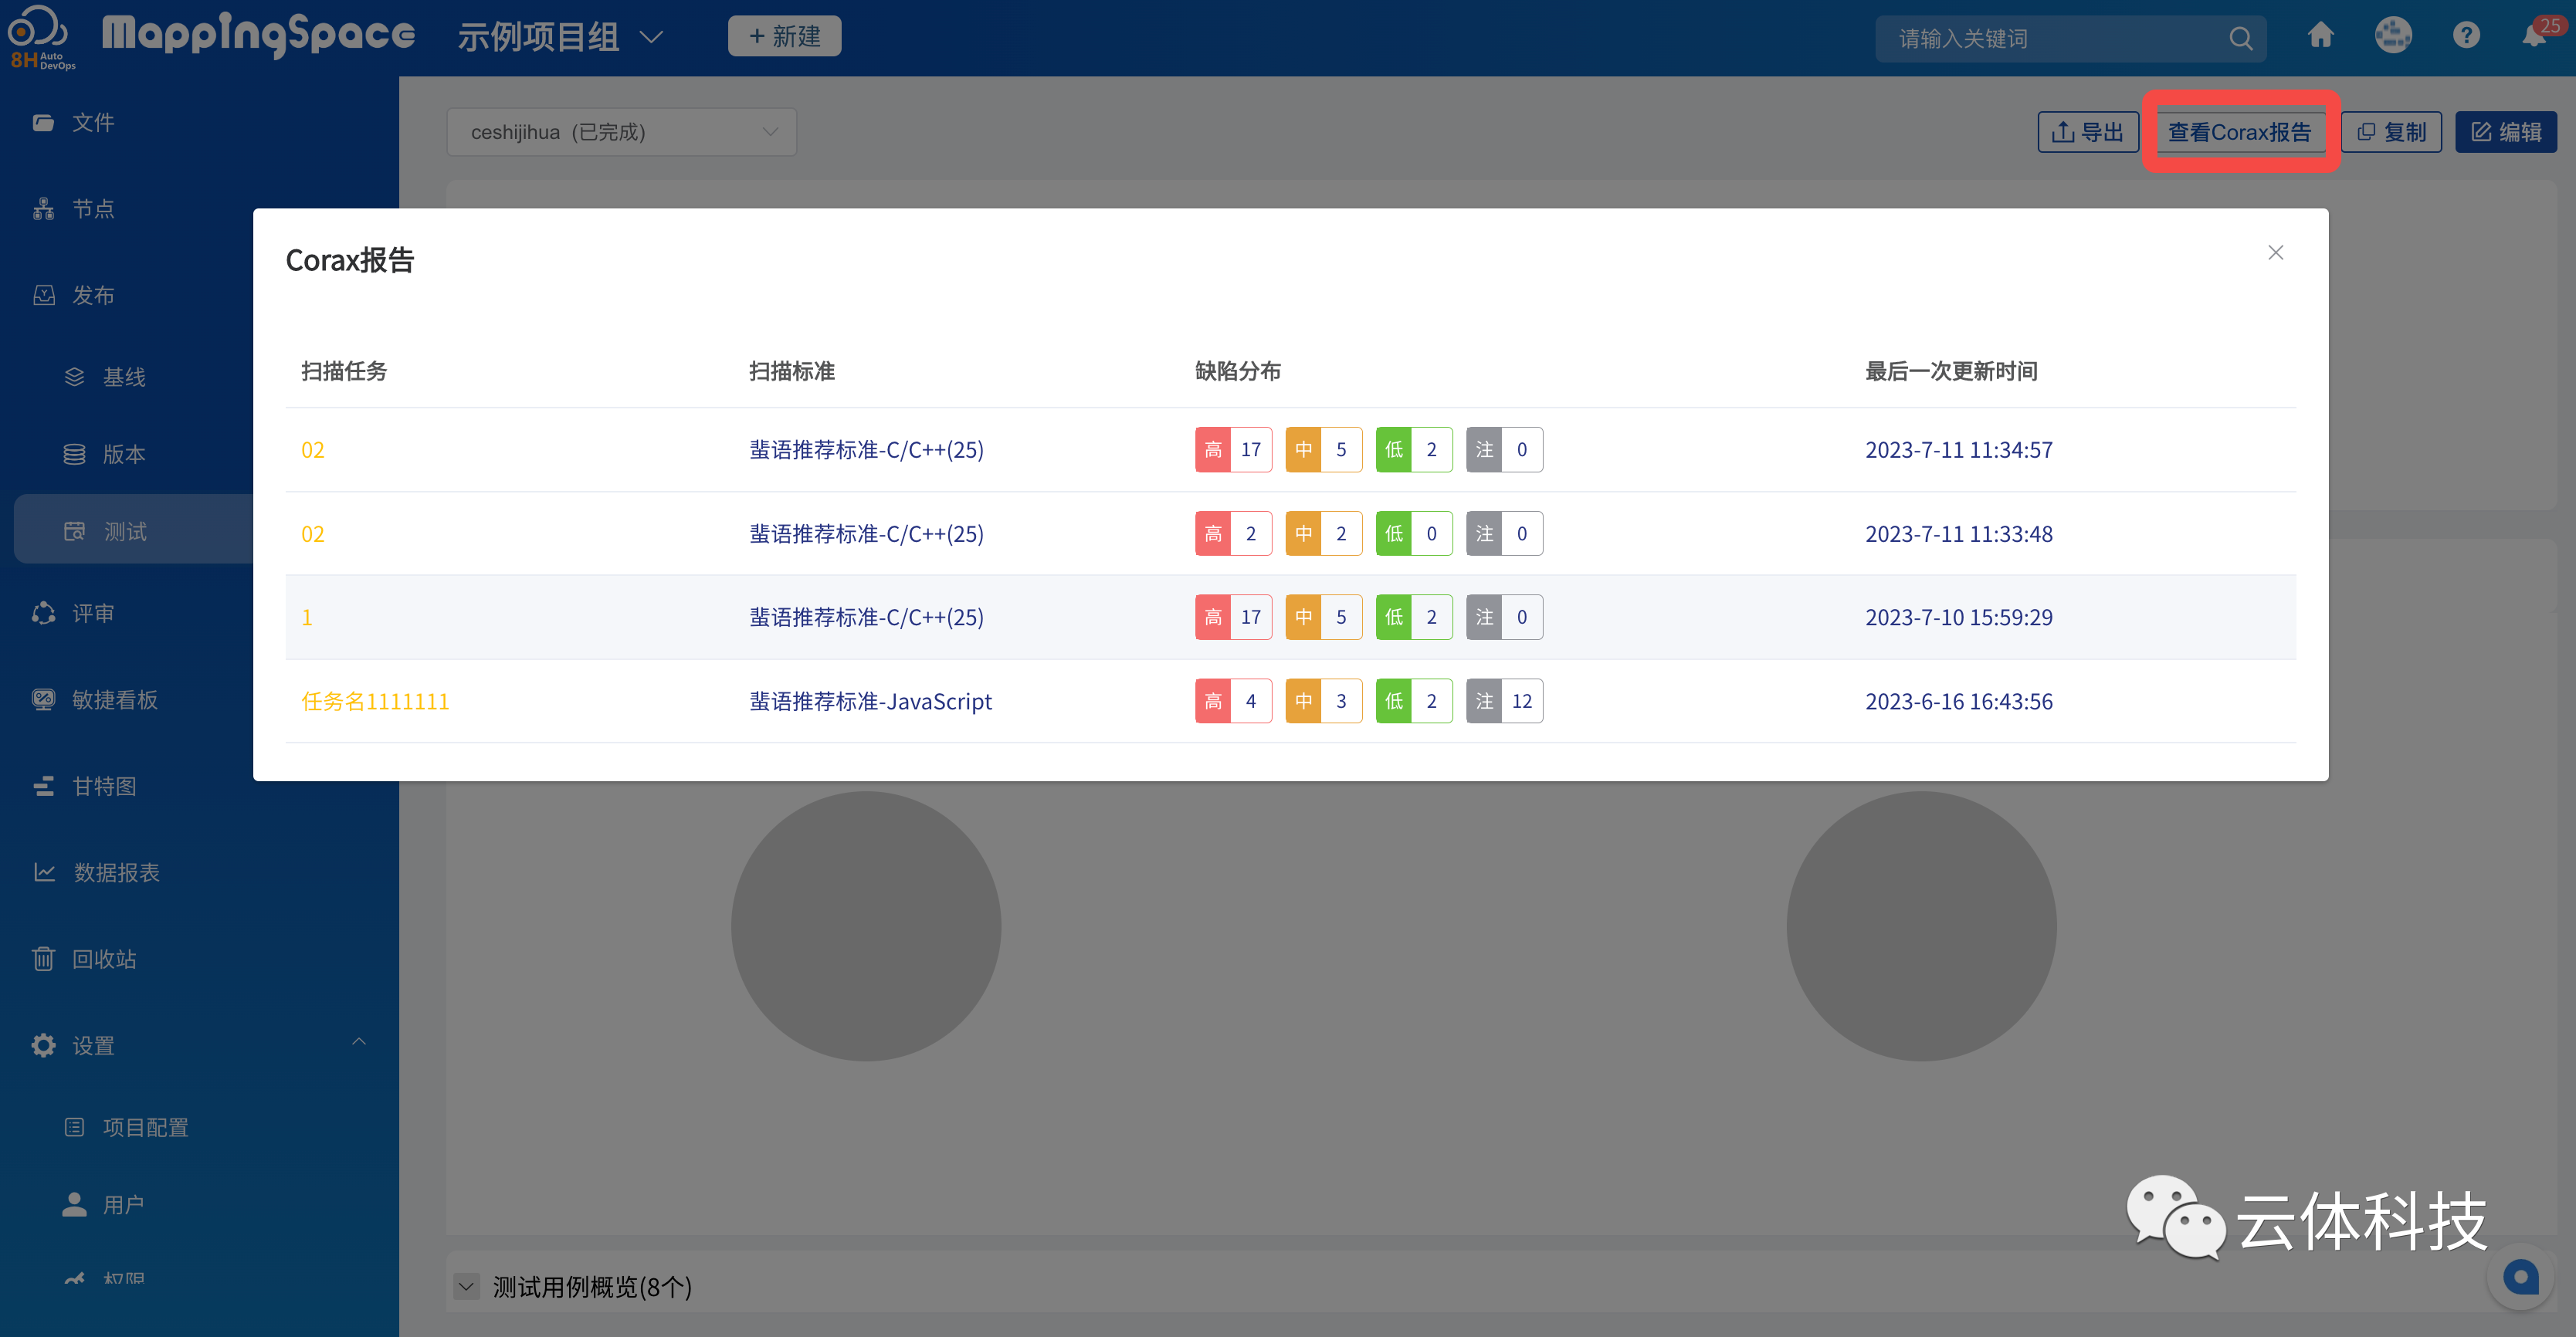Open the home icon in top bar
The image size is (2576, 1337).
2320,36
